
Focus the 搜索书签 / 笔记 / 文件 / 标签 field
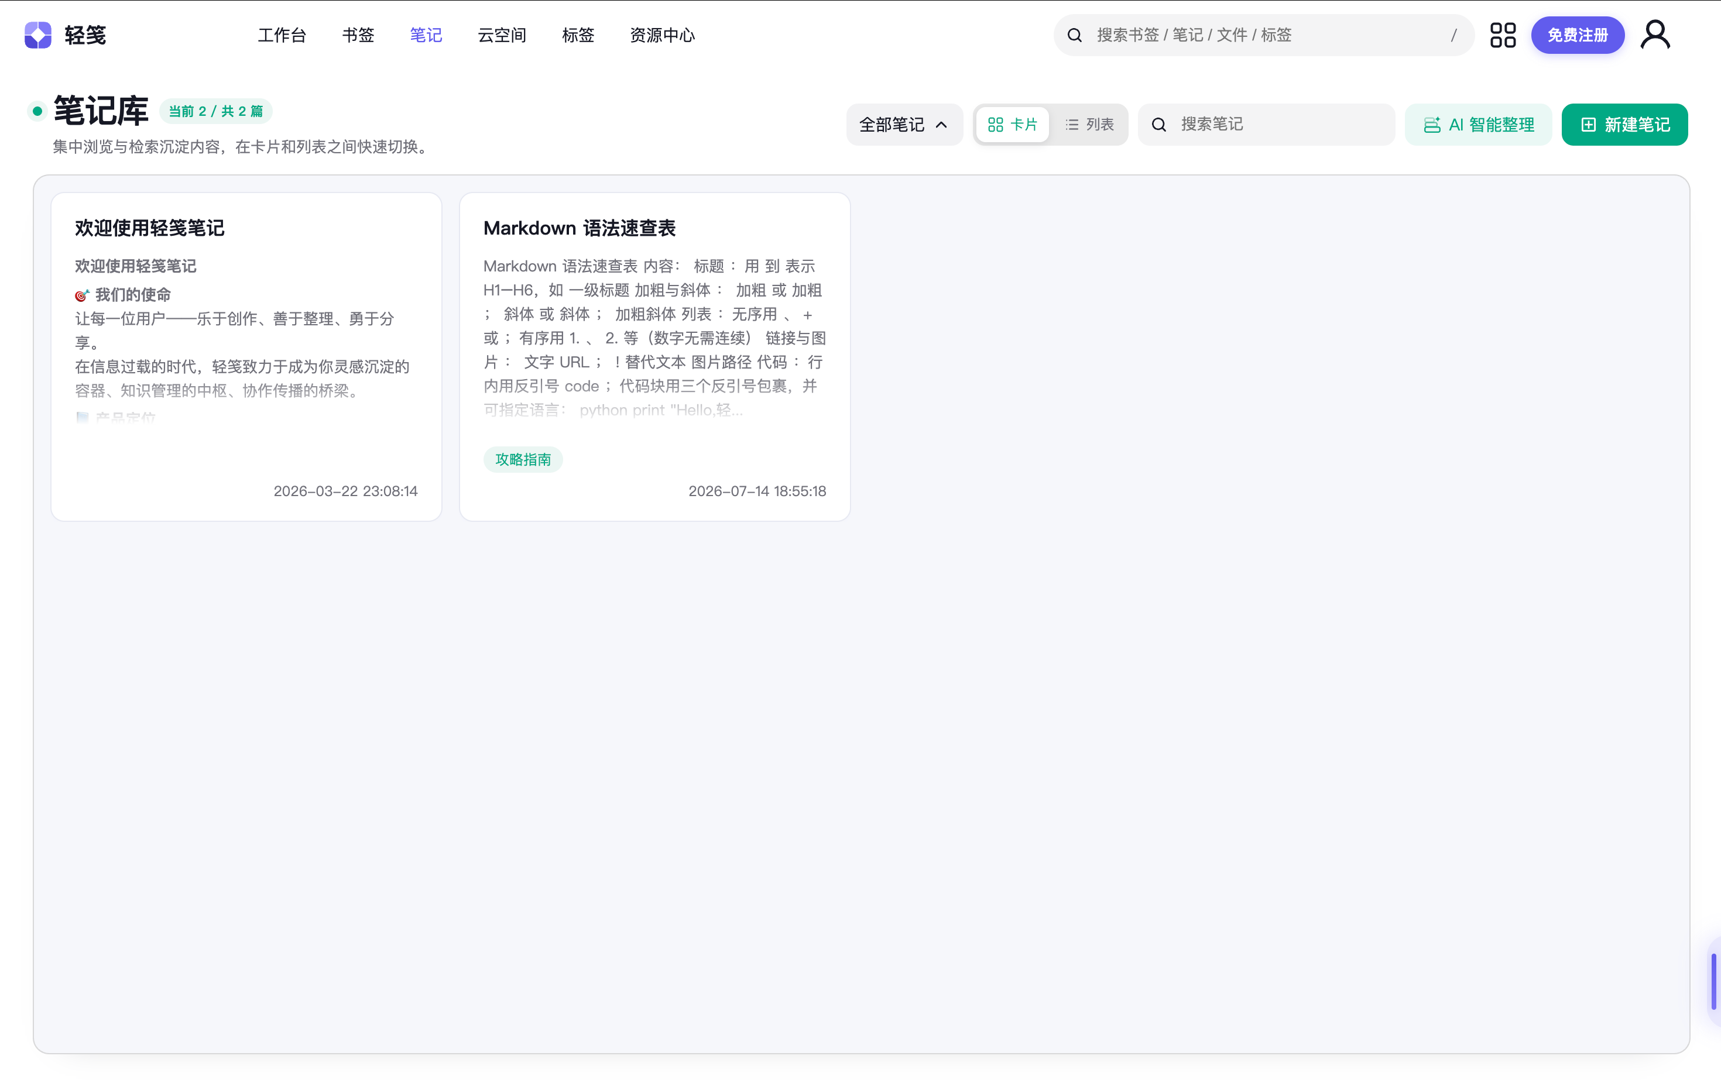tap(1264, 35)
